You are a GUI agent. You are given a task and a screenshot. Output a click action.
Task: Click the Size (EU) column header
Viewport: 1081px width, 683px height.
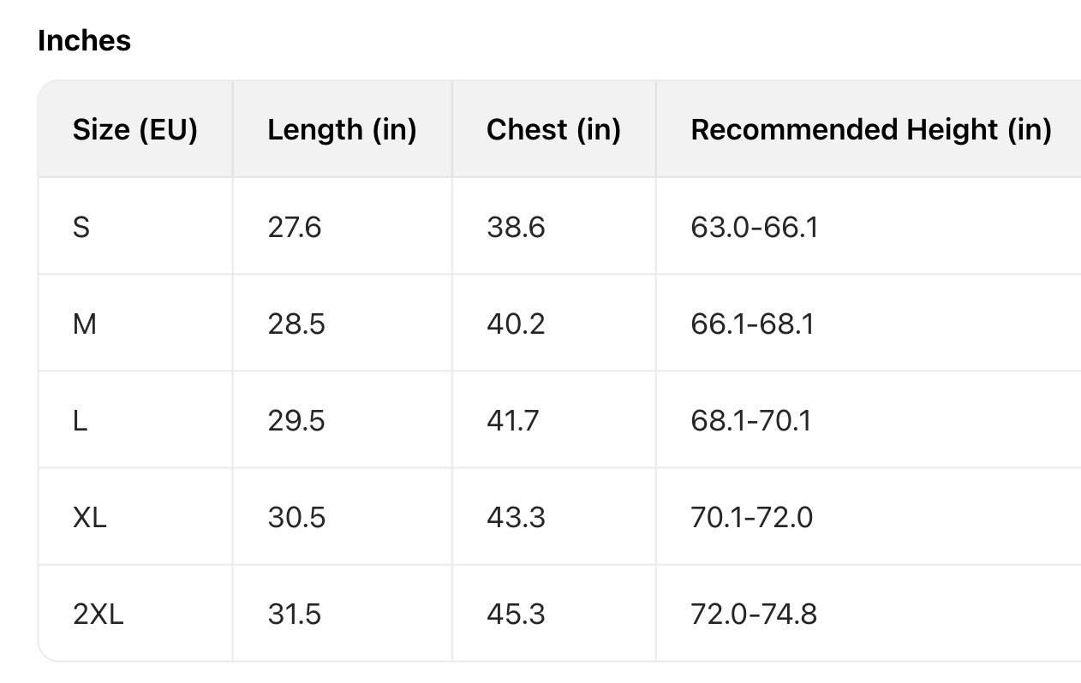point(135,130)
